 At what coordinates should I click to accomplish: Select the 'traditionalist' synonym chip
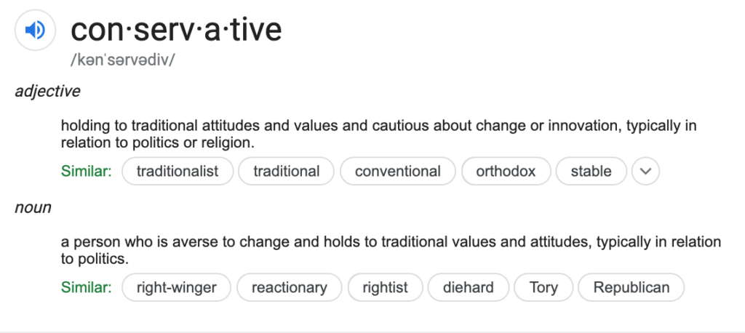178,171
